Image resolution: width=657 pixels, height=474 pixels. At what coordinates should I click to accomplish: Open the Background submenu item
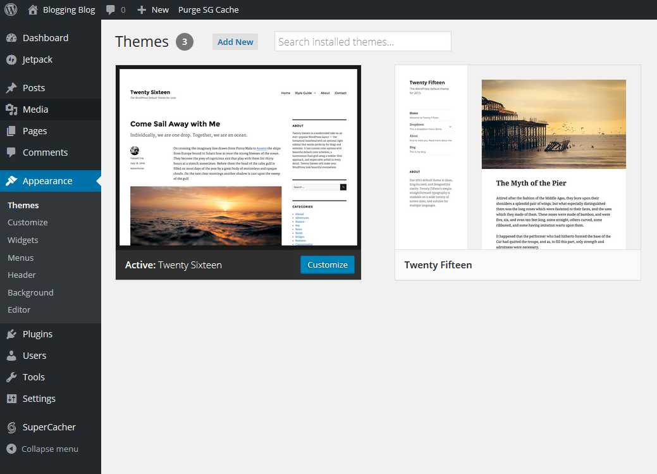(x=30, y=292)
